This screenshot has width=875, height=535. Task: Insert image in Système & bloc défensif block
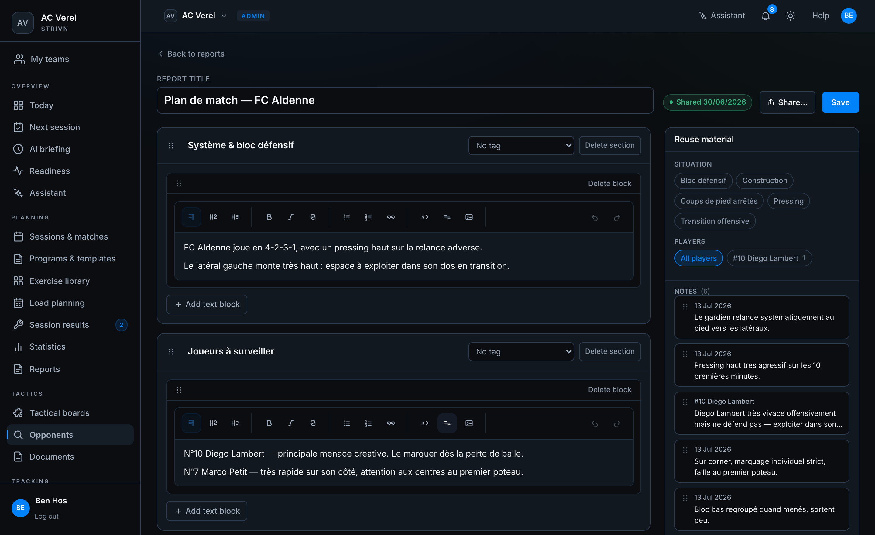tap(469, 217)
